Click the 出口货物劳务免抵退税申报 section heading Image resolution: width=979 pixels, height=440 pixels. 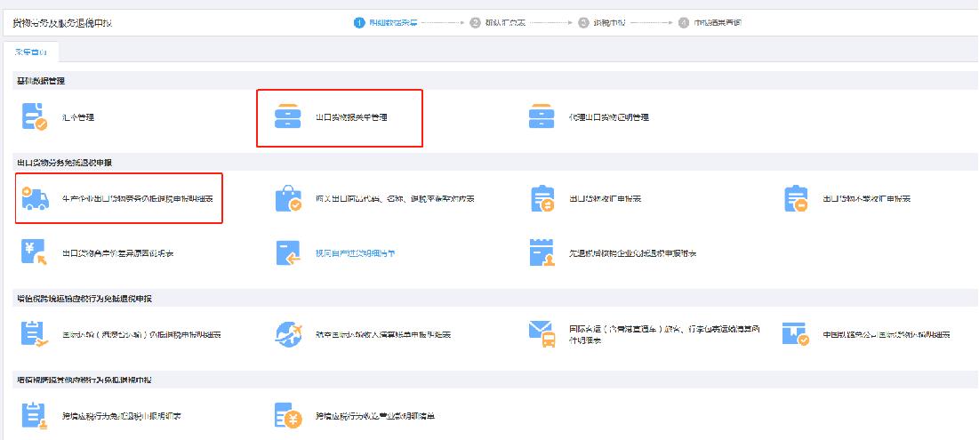pyautogui.click(x=65, y=163)
